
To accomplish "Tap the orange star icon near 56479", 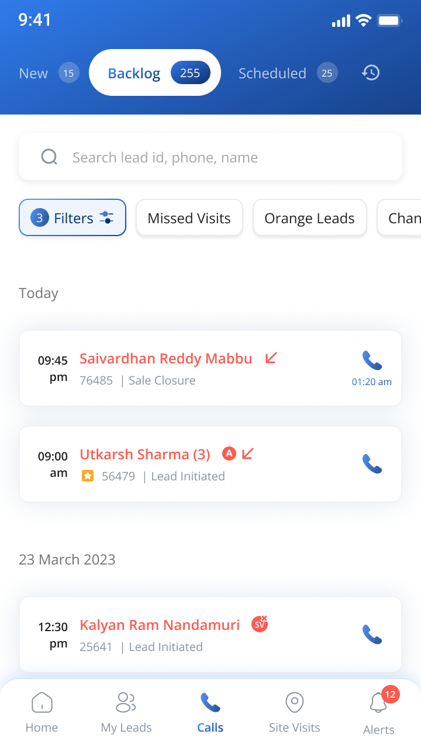I will 87,476.
